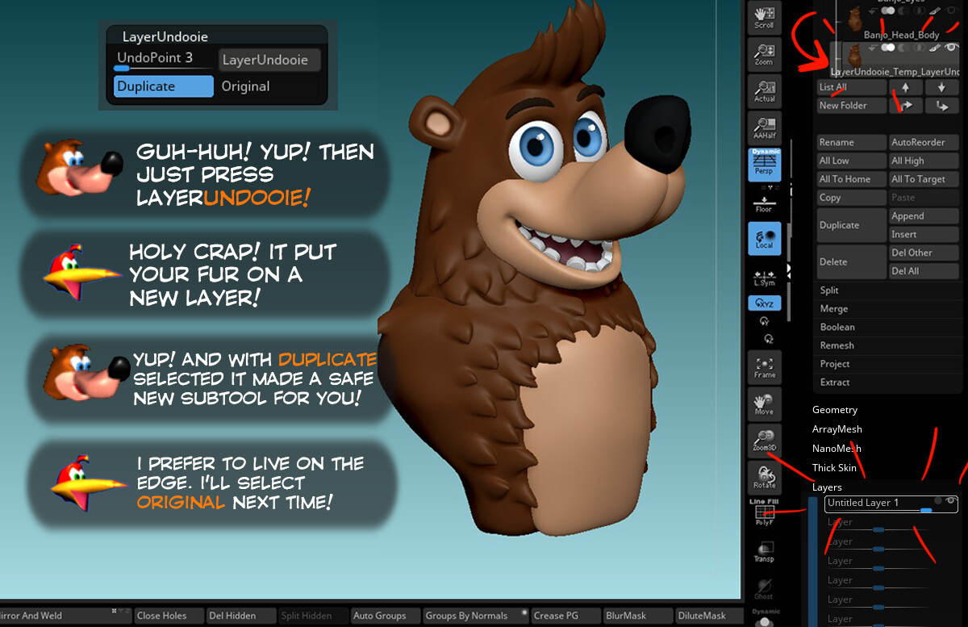Screen dimensions: 968x627
Task: Click the New Folder button
Action: [x=852, y=106]
